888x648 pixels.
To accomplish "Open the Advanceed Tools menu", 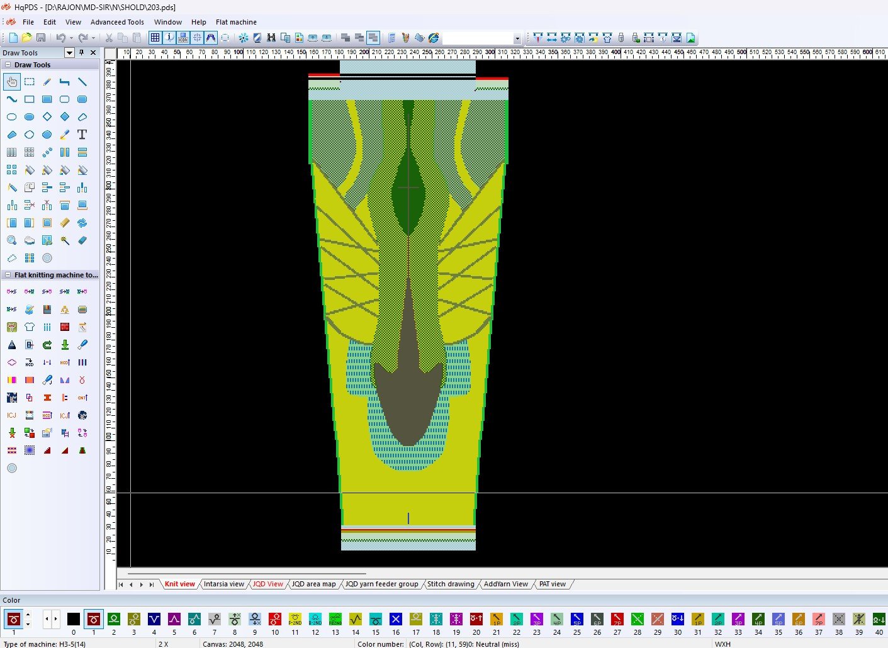I will click(117, 22).
